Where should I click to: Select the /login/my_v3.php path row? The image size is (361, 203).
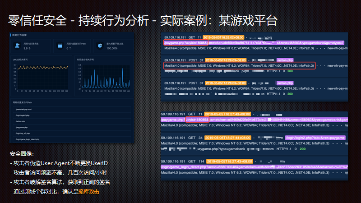click(x=72, y=133)
